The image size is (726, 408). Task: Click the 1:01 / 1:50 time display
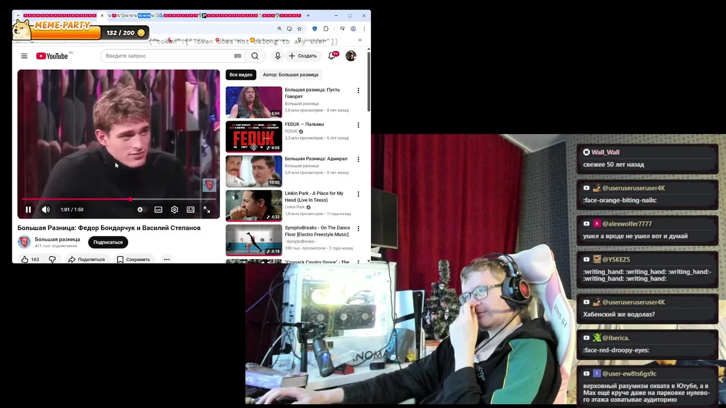(x=72, y=210)
